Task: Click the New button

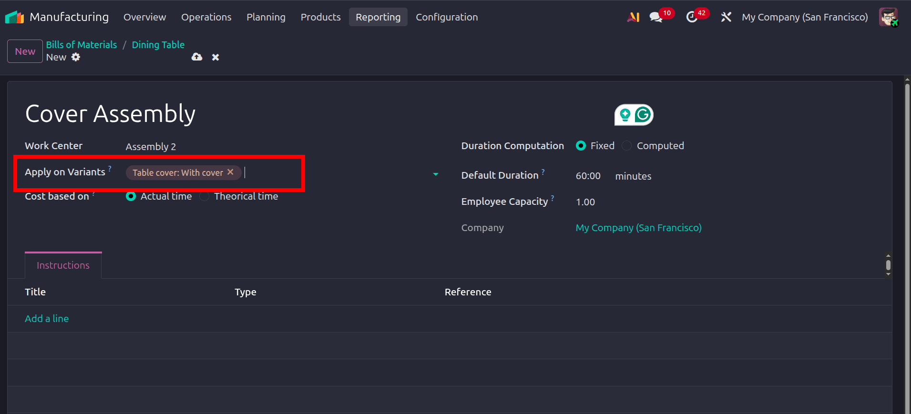Action: pos(25,51)
